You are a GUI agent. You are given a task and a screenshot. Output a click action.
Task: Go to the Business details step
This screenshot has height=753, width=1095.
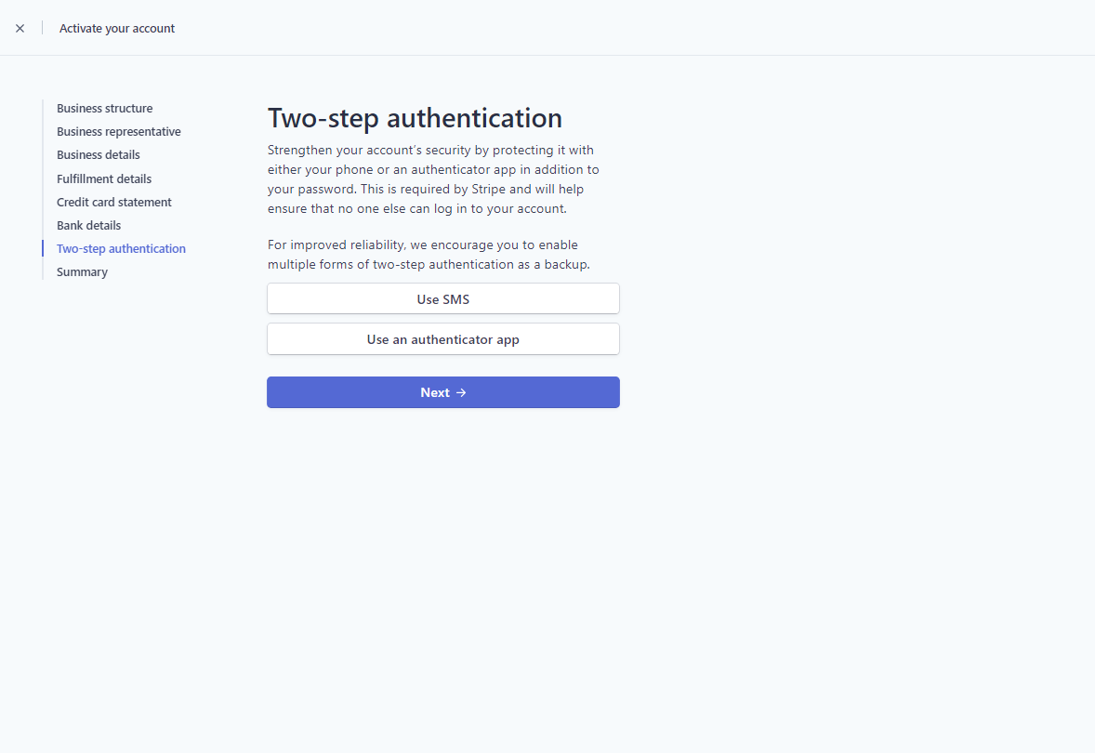point(98,154)
